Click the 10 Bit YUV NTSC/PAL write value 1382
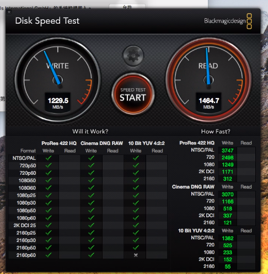The height and width of the screenshot is (274, 268). [228, 238]
